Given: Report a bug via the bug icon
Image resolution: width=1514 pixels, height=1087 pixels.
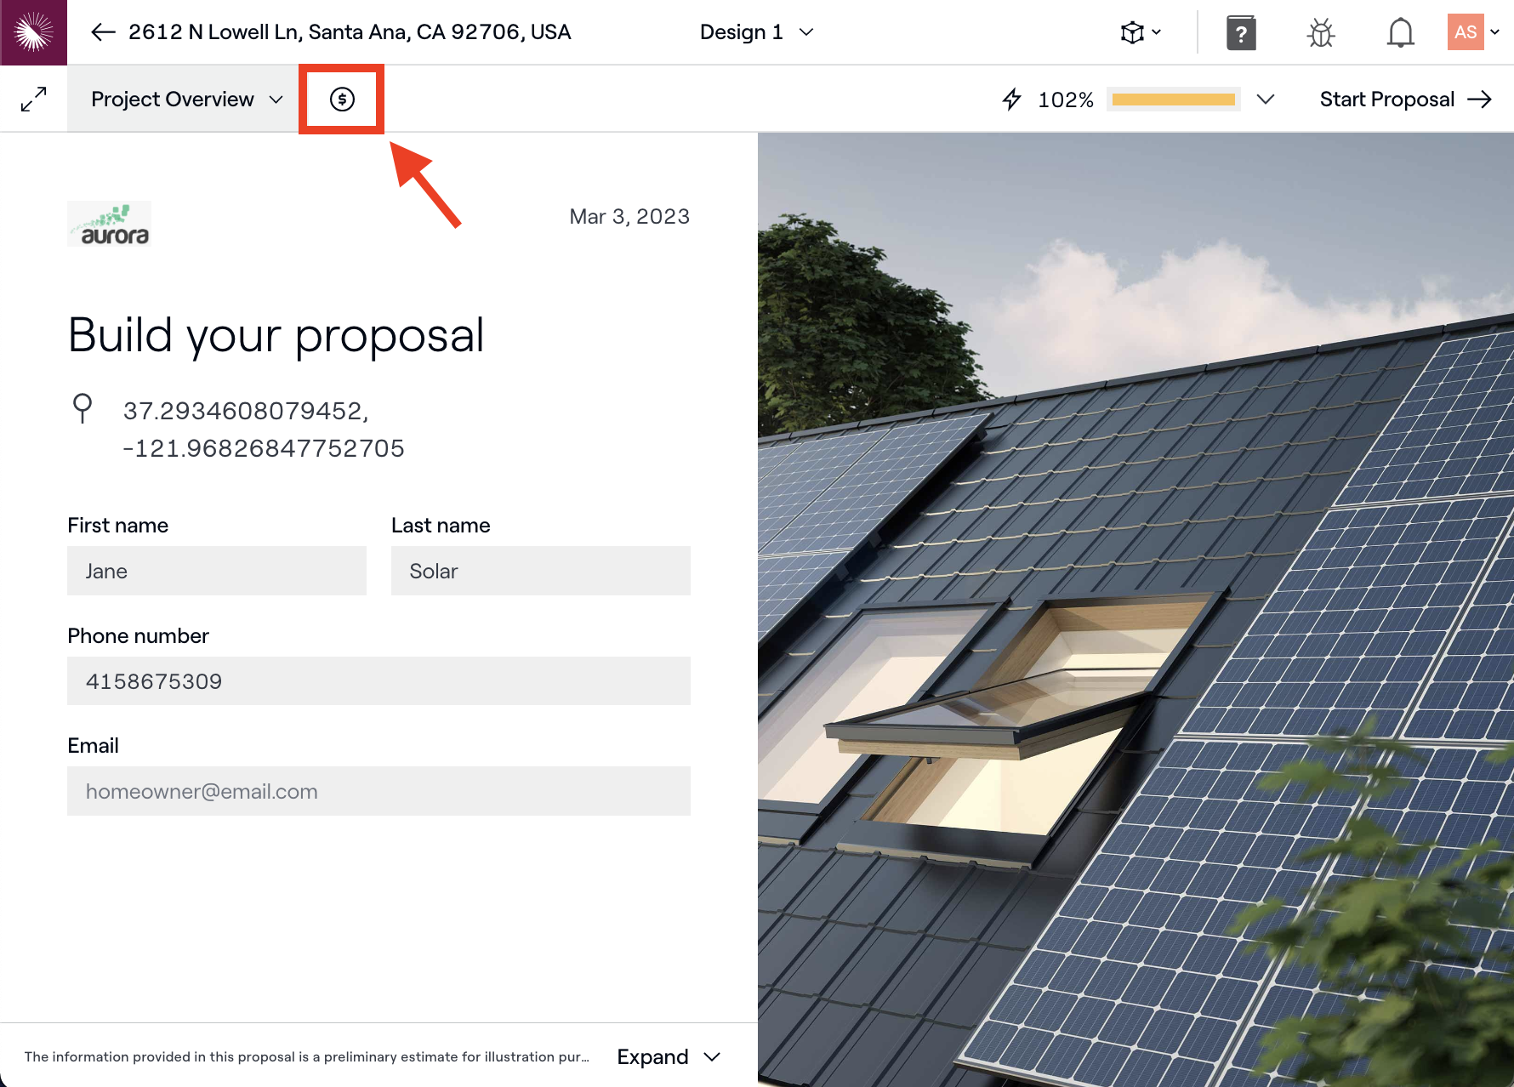Looking at the screenshot, I should click(1320, 32).
